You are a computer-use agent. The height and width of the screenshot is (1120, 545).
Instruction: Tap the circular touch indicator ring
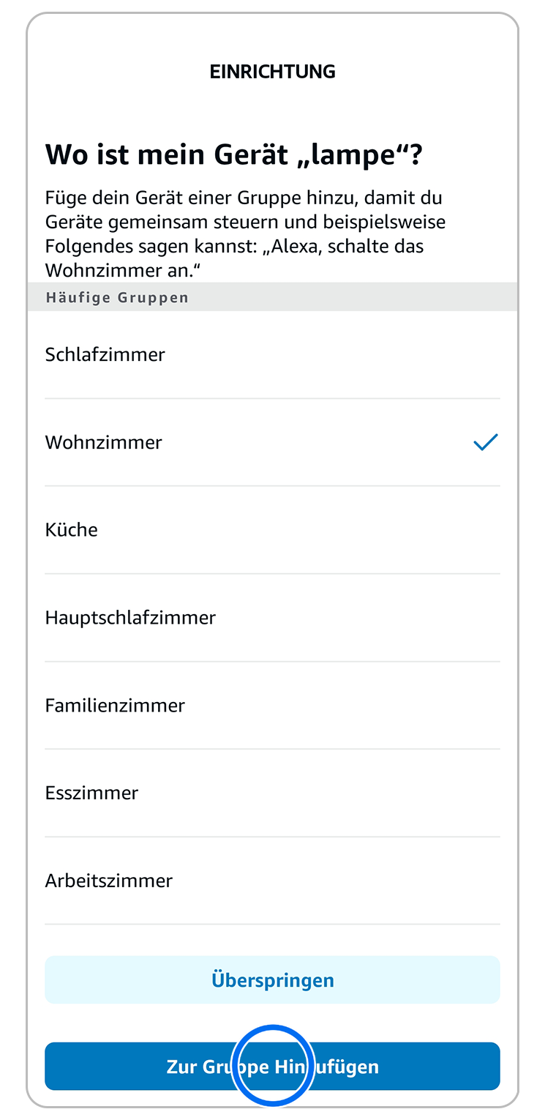[272, 1064]
